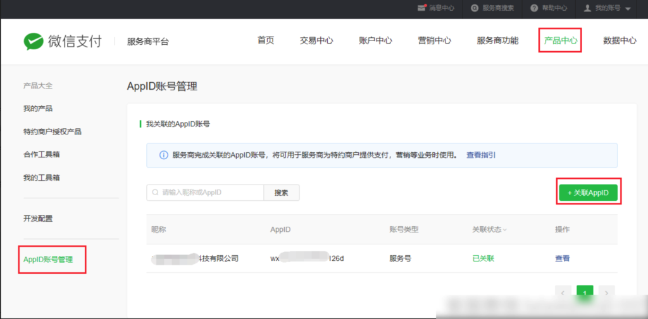Click the 我的账号 user icon
648x319 pixels.
point(587,8)
